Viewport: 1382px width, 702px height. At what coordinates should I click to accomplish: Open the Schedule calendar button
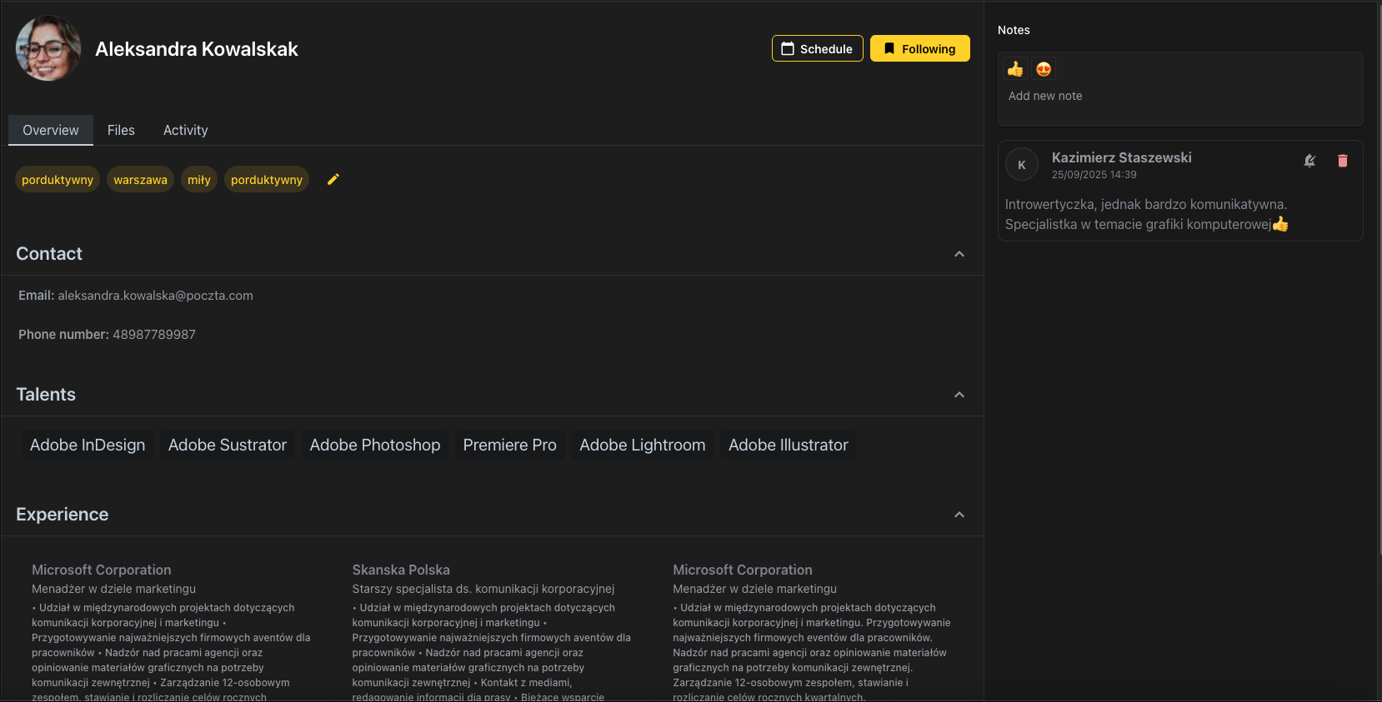pos(817,48)
